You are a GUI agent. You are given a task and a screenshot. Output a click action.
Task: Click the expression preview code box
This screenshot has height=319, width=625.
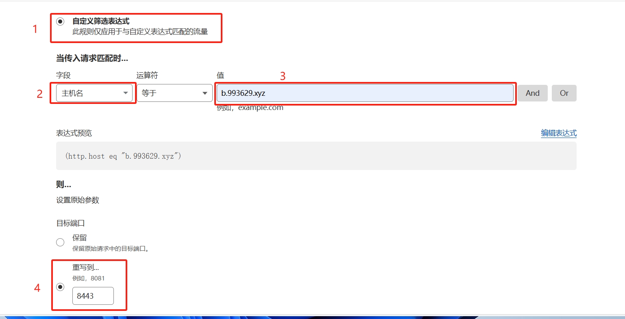click(316, 156)
